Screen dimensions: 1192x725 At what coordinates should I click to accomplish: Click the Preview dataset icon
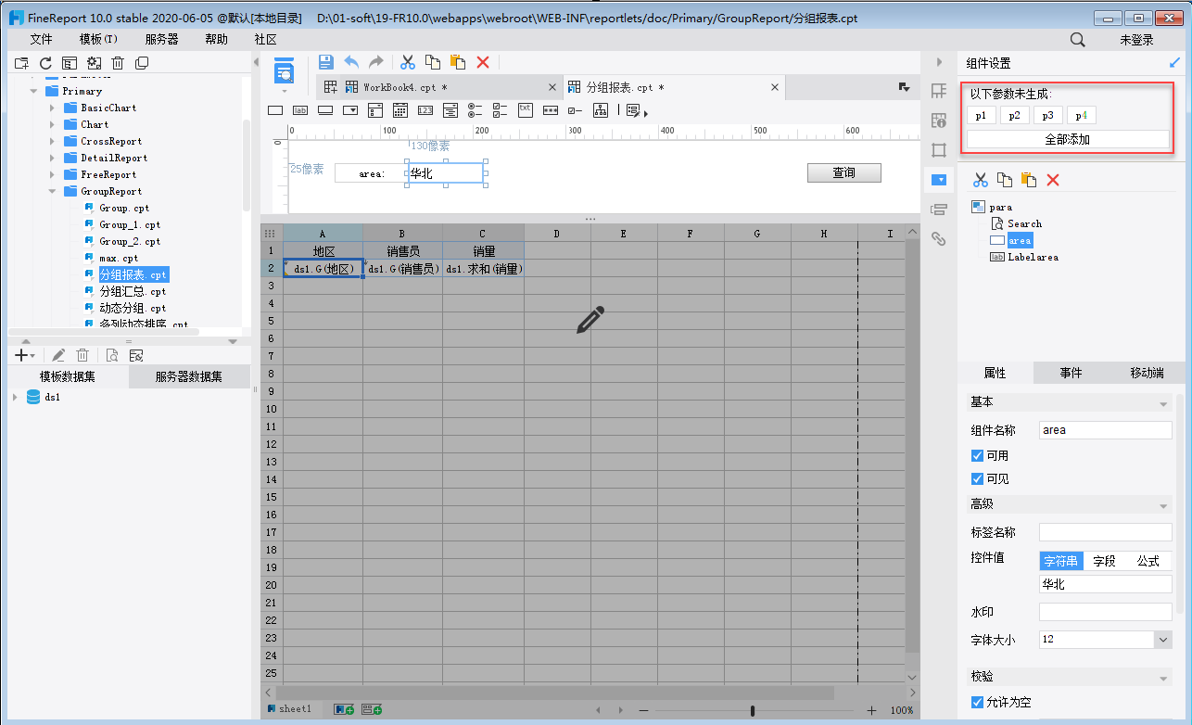click(111, 355)
